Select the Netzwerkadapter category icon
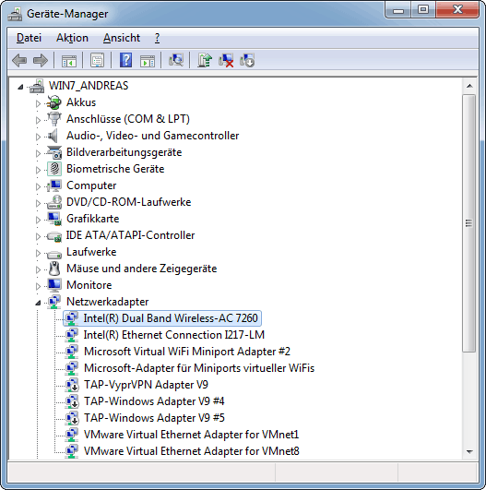The image size is (486, 490). click(54, 302)
